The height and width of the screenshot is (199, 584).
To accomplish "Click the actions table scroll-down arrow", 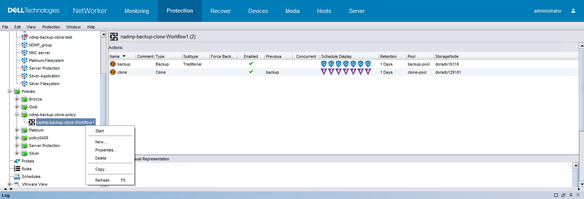I will coord(582,184).
